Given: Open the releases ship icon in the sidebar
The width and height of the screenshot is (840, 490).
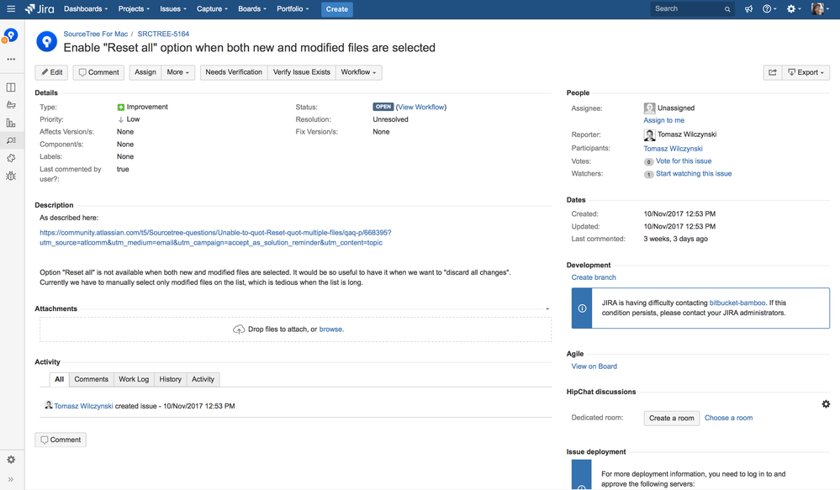Looking at the screenshot, I should tap(11, 105).
